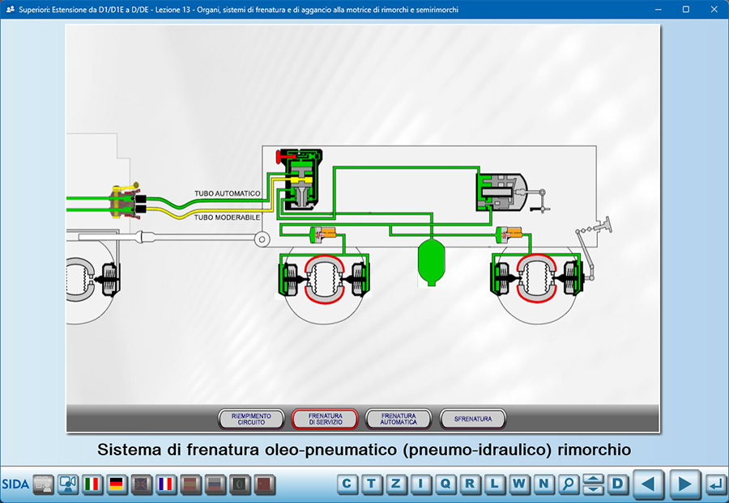Click the Italian flag language icon

pyautogui.click(x=92, y=484)
